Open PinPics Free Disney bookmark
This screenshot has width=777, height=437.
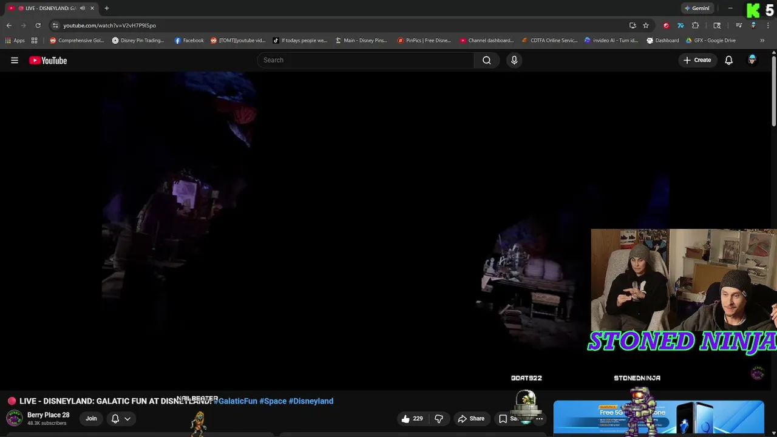click(424, 41)
